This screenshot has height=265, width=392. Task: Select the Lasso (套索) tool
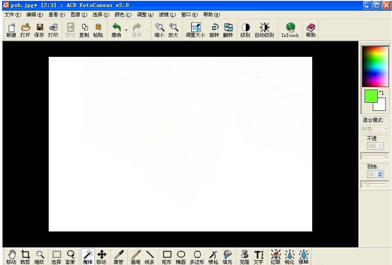70,256
